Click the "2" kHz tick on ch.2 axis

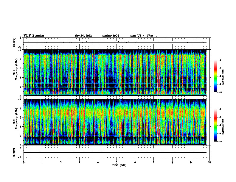pyautogui.click(x=21, y=136)
